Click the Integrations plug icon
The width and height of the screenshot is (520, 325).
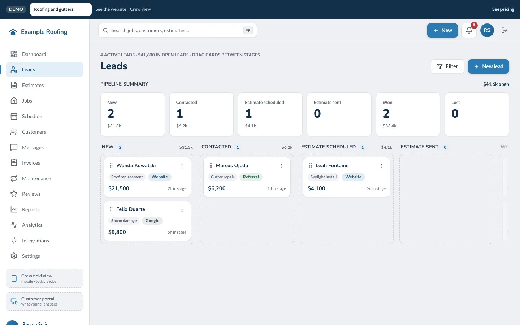pyautogui.click(x=14, y=240)
